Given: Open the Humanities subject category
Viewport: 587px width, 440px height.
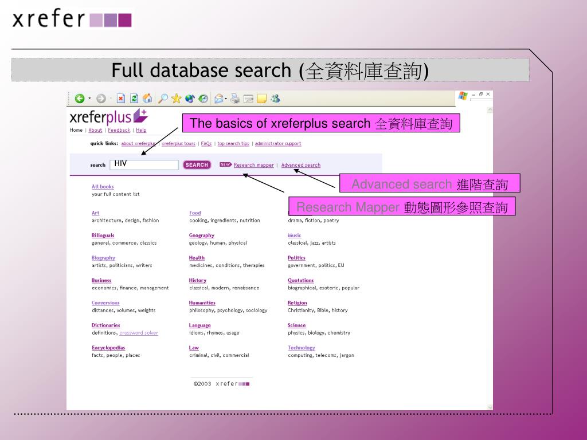Looking at the screenshot, I should (202, 302).
